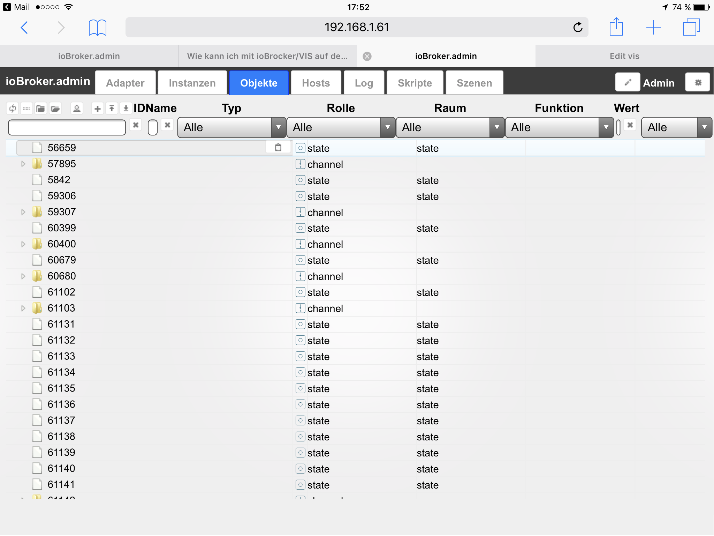This screenshot has width=714, height=536.
Task: Tap the Safari share button
Action: pos(616,27)
